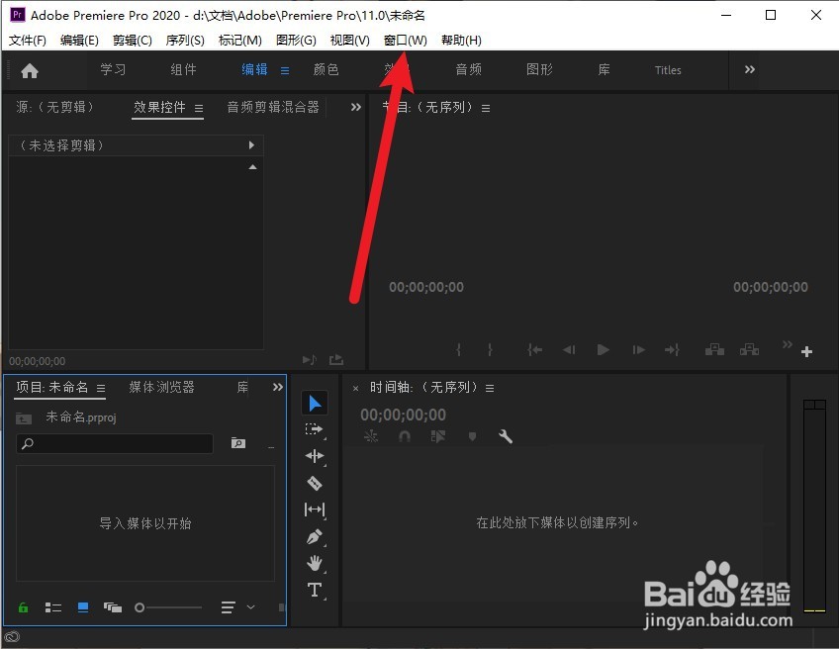Click project panel search field
The width and height of the screenshot is (839, 649).
(x=115, y=443)
